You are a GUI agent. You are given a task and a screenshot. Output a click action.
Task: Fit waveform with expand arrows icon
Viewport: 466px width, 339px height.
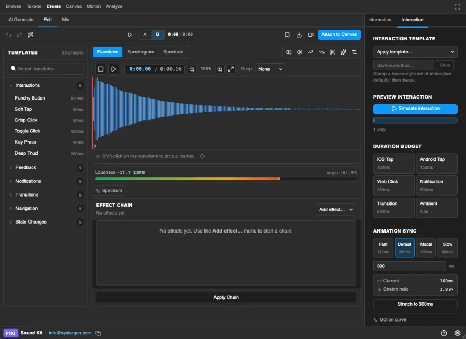click(231, 69)
